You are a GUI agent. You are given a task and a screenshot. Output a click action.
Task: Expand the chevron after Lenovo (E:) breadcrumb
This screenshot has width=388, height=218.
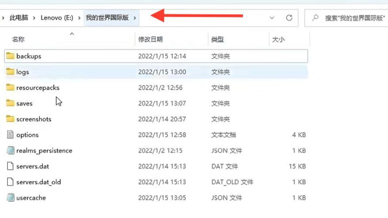[x=79, y=18]
